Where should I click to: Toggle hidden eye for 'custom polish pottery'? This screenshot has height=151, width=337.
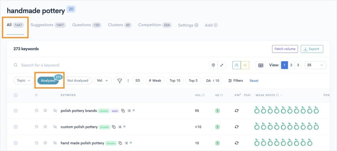click(55, 127)
